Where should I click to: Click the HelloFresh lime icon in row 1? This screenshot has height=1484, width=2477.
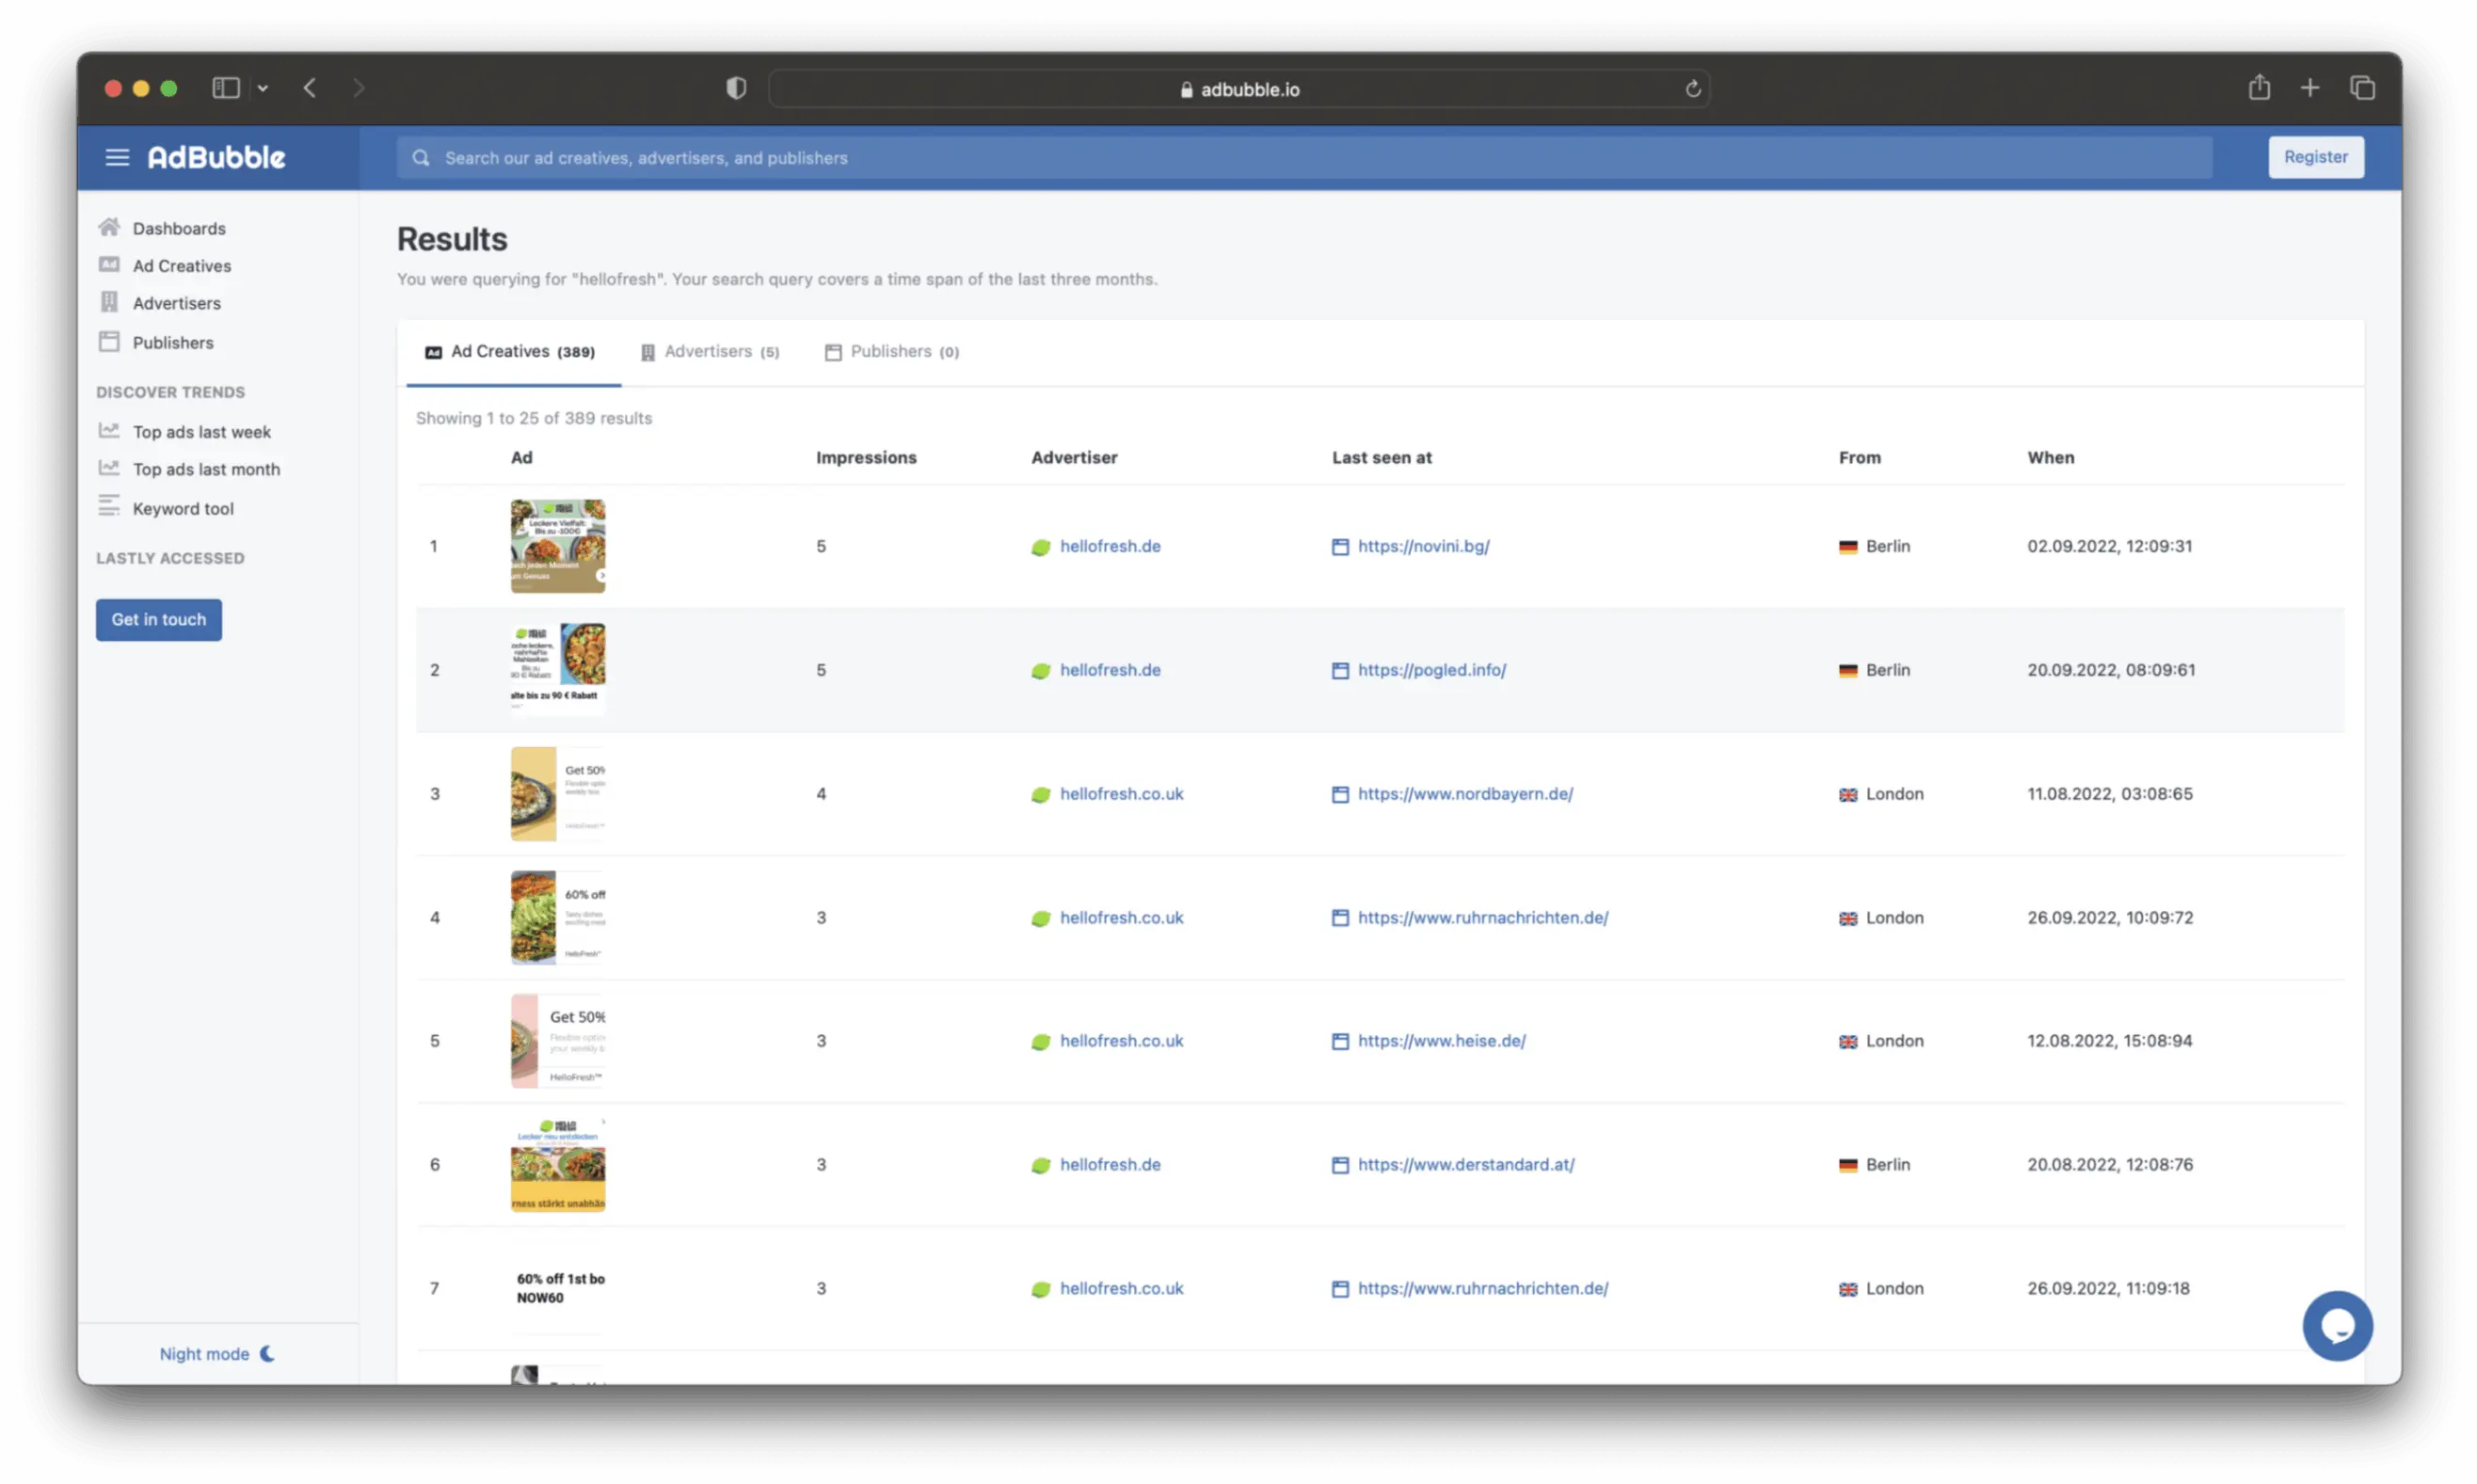[1040, 547]
